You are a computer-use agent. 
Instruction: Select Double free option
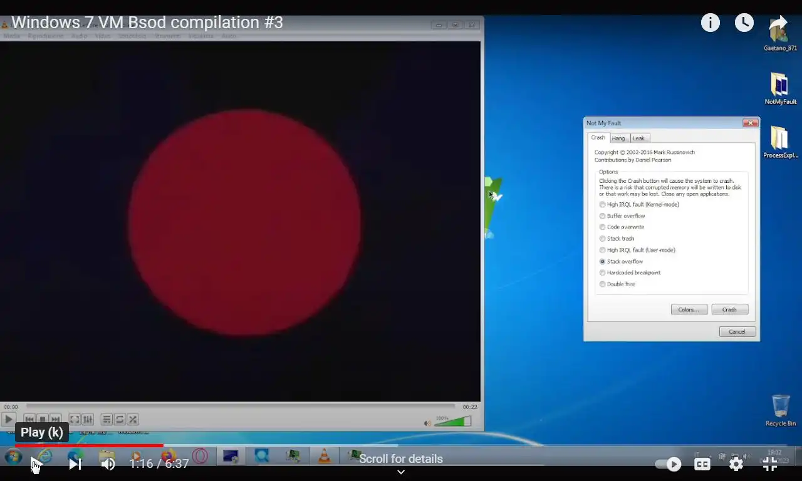617,284
